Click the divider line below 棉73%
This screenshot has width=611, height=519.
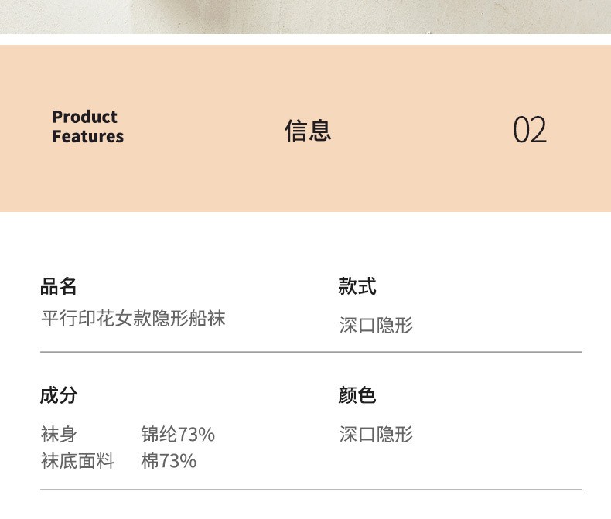311,490
